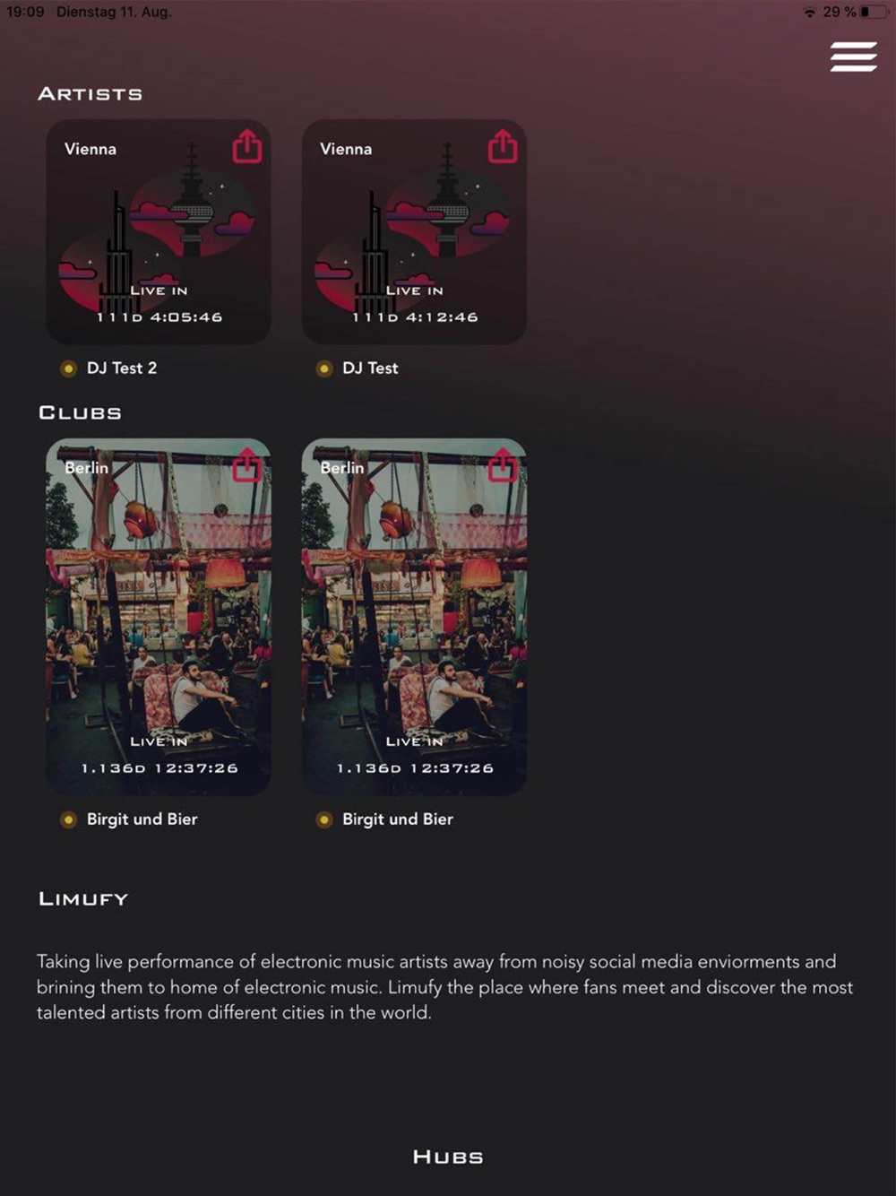Select the DJ Test artist name
Image resolution: width=896 pixels, height=1196 pixels.
click(370, 368)
